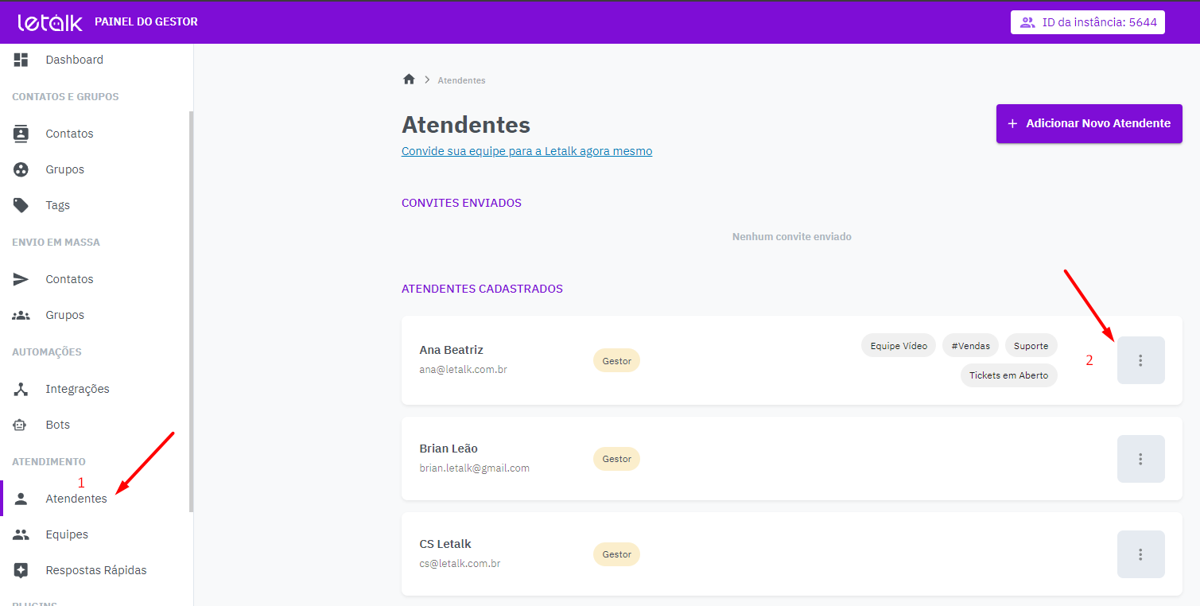Screen dimensions: 1200x606
Task: Click the sidebar vertical scrollbar
Action: point(191,312)
